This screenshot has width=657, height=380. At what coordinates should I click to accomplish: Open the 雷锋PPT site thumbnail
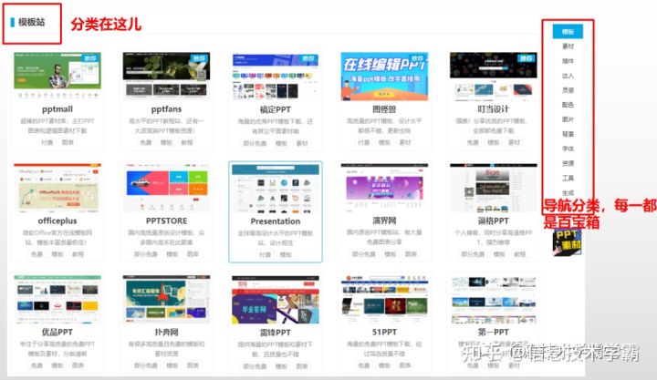[x=276, y=299]
